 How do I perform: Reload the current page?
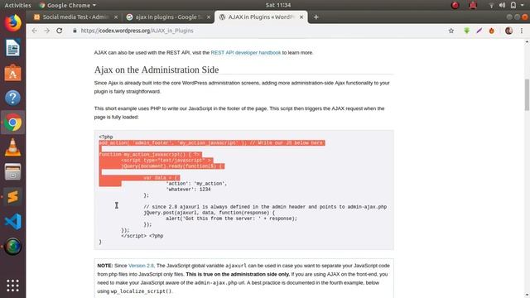click(x=59, y=31)
